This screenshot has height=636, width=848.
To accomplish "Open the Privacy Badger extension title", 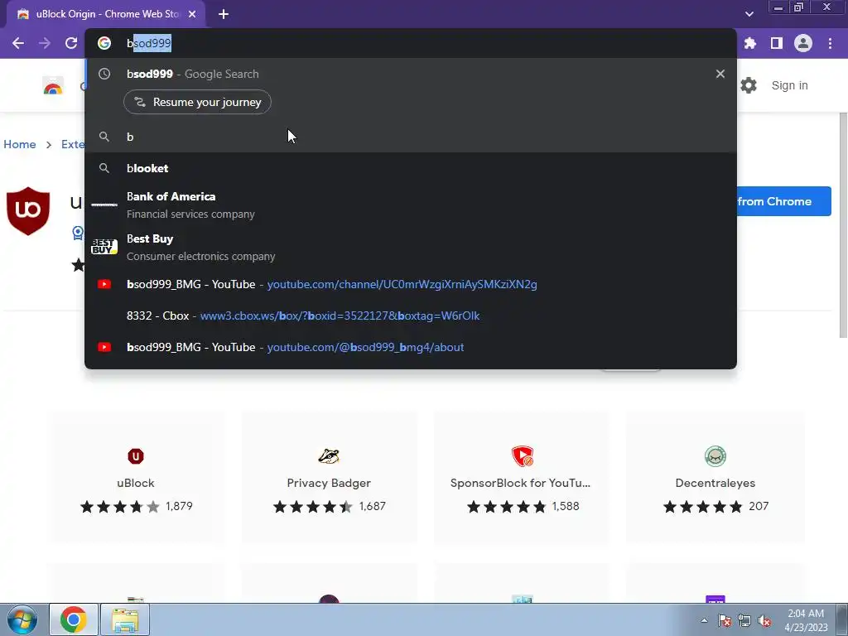I will [329, 483].
